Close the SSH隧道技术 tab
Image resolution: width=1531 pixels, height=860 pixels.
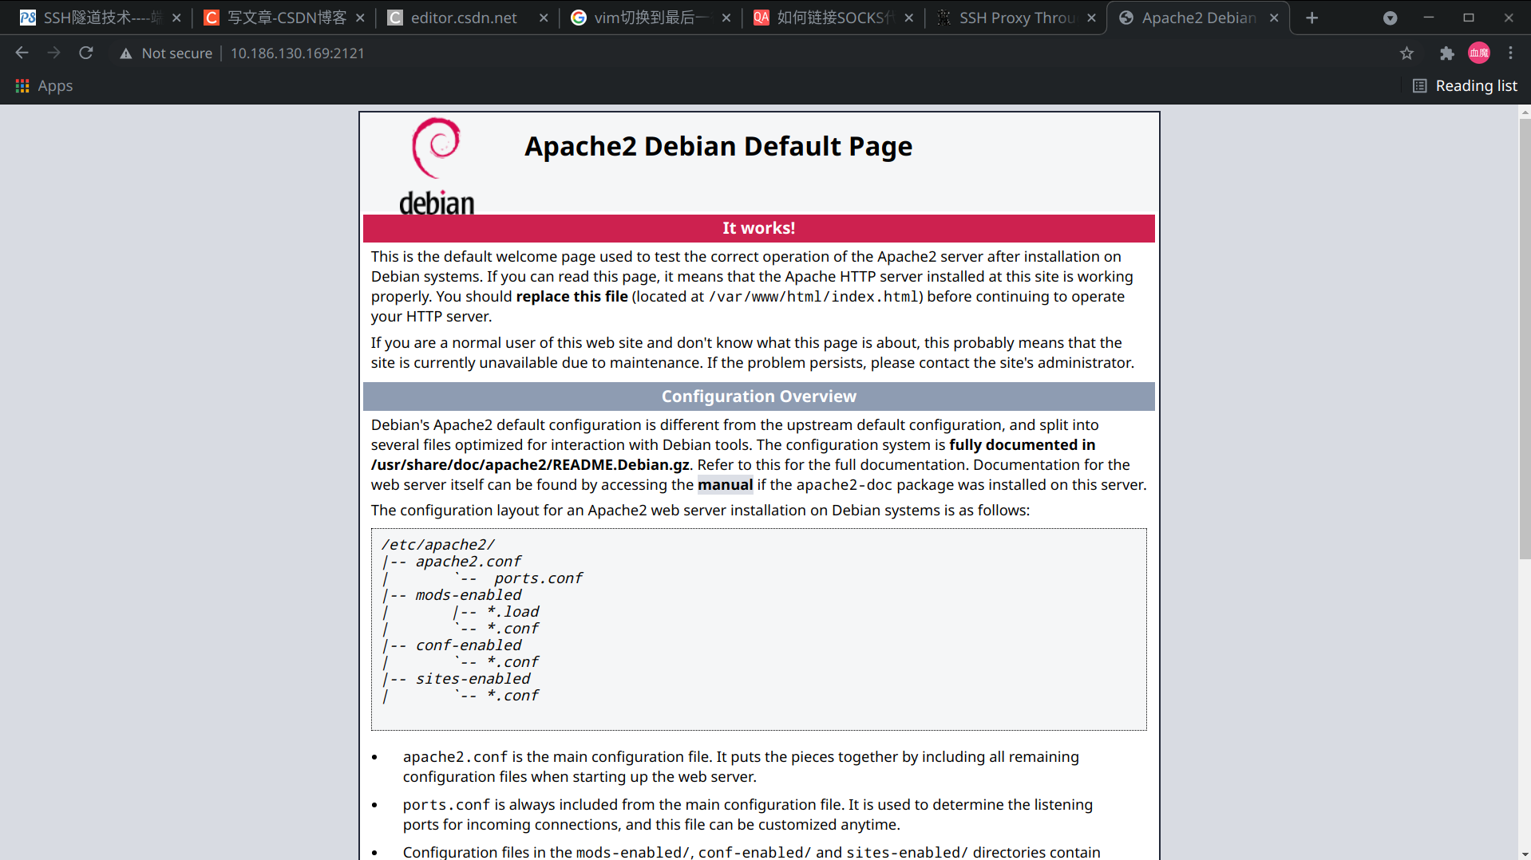tap(176, 18)
